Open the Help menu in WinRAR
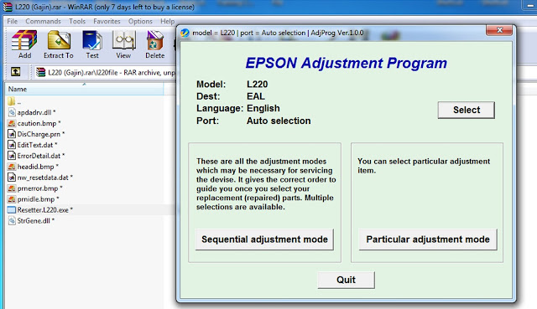 pos(168,21)
